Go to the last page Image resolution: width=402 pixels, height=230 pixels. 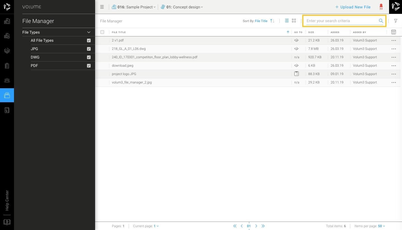click(263, 226)
